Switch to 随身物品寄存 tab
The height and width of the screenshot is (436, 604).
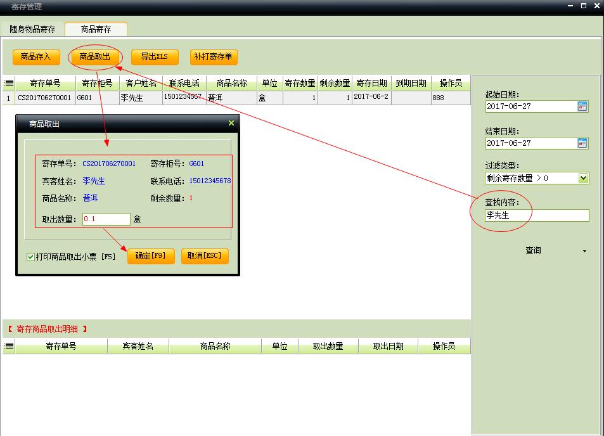pos(33,29)
